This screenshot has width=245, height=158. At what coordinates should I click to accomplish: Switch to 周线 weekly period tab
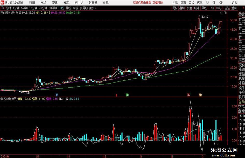pyautogui.click(x=68, y=8)
